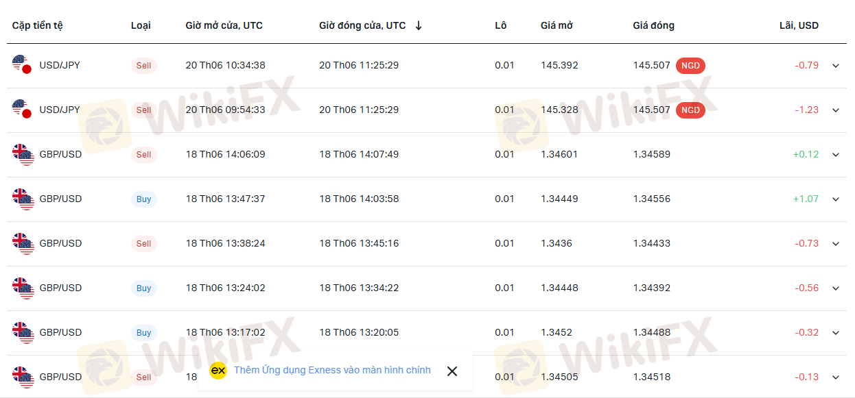Click the close price 1.34518

(x=652, y=377)
